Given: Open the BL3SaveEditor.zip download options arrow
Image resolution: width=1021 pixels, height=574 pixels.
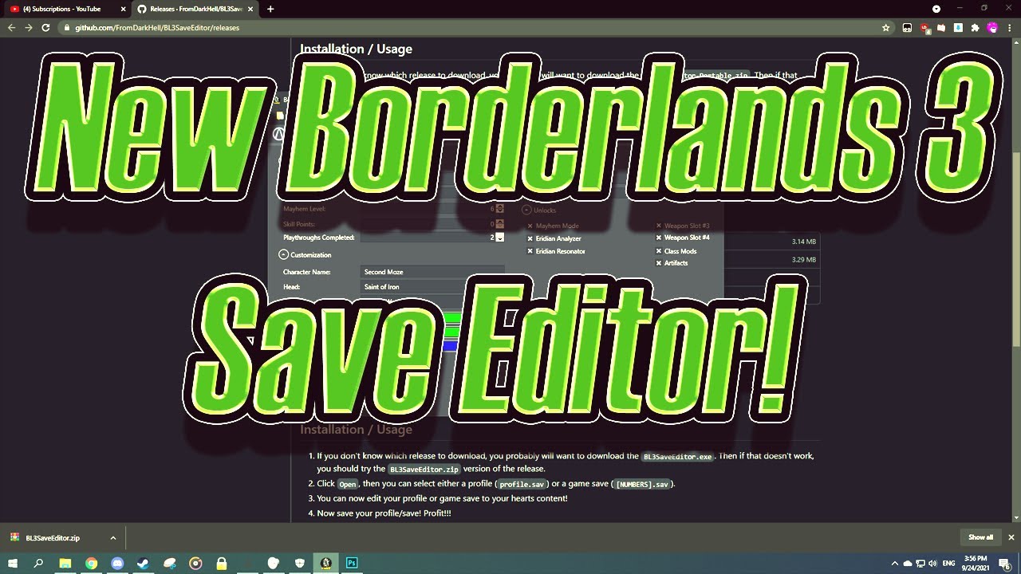Looking at the screenshot, I should point(112,538).
